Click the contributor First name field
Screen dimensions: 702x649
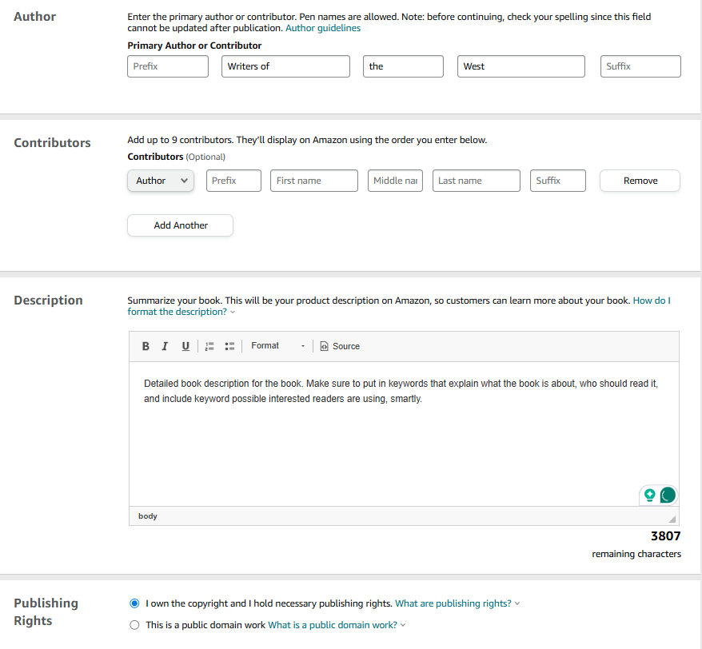(x=314, y=181)
